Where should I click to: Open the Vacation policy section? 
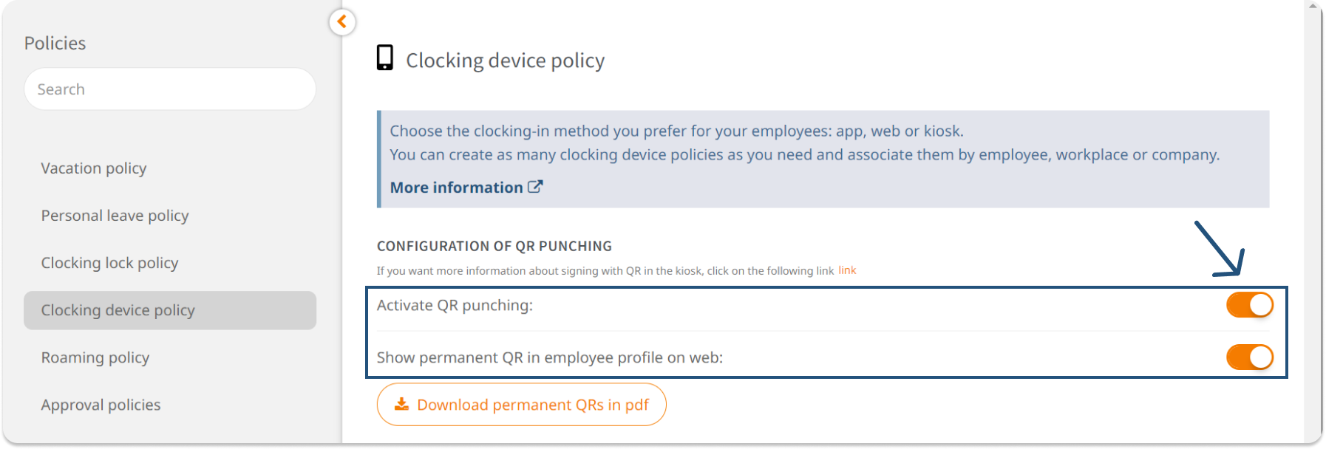94,168
